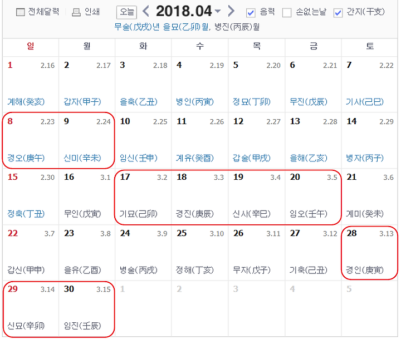Click the 기사(己巳) ganji text
401x339 pixels.
(x=365, y=102)
